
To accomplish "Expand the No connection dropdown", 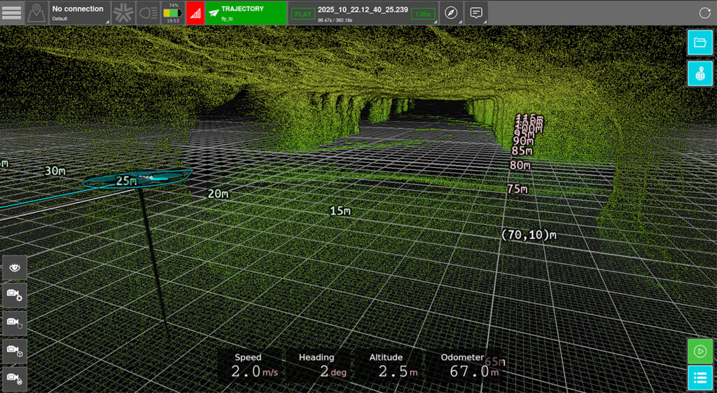I will click(78, 13).
